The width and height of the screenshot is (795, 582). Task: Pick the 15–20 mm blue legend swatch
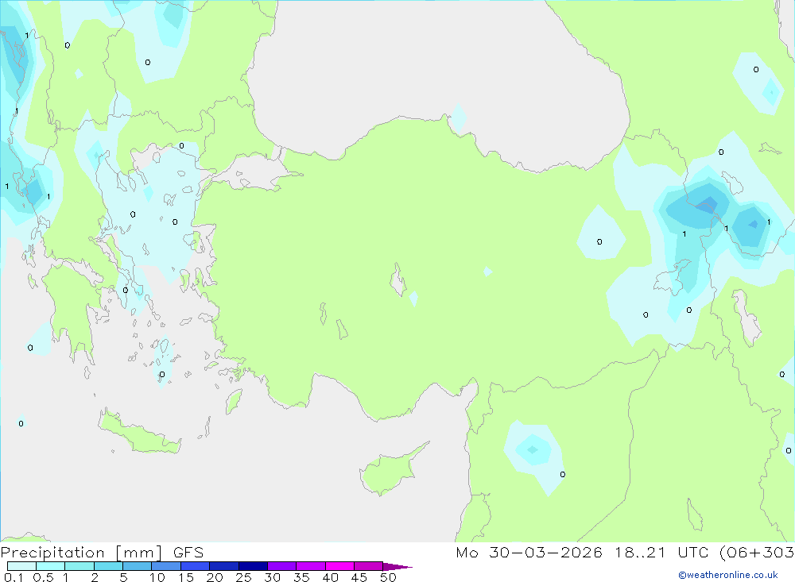point(196,566)
